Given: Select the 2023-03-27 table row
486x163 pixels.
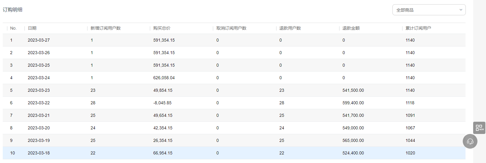Looking at the screenshot, I should pos(234,40).
